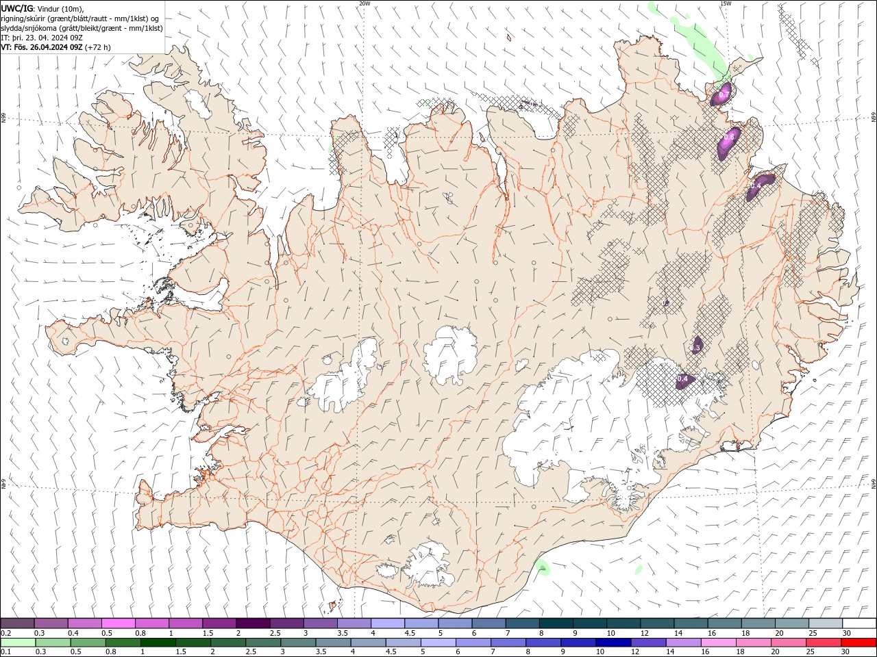The image size is (877, 657).
Task: Click the crimson 25 swatch on the lower scale
Action: [x=823, y=643]
